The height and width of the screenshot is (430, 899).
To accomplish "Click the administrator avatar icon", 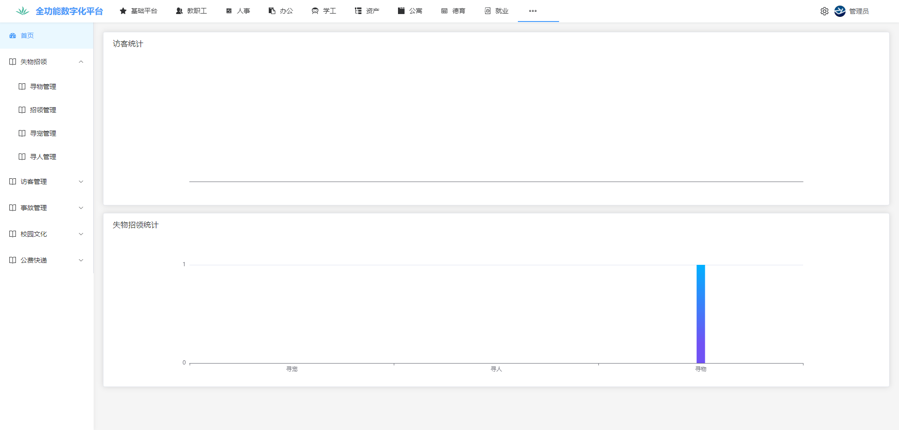I will [x=840, y=11].
